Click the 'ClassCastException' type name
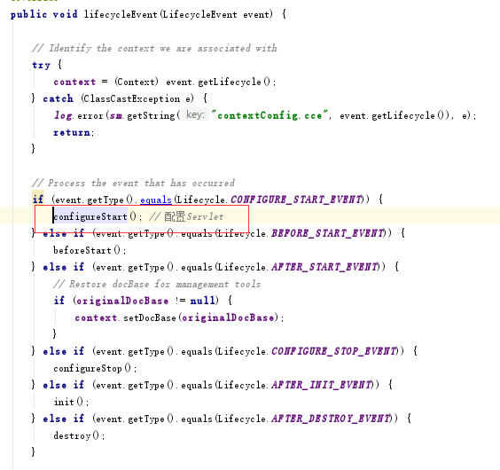 [x=132, y=98]
